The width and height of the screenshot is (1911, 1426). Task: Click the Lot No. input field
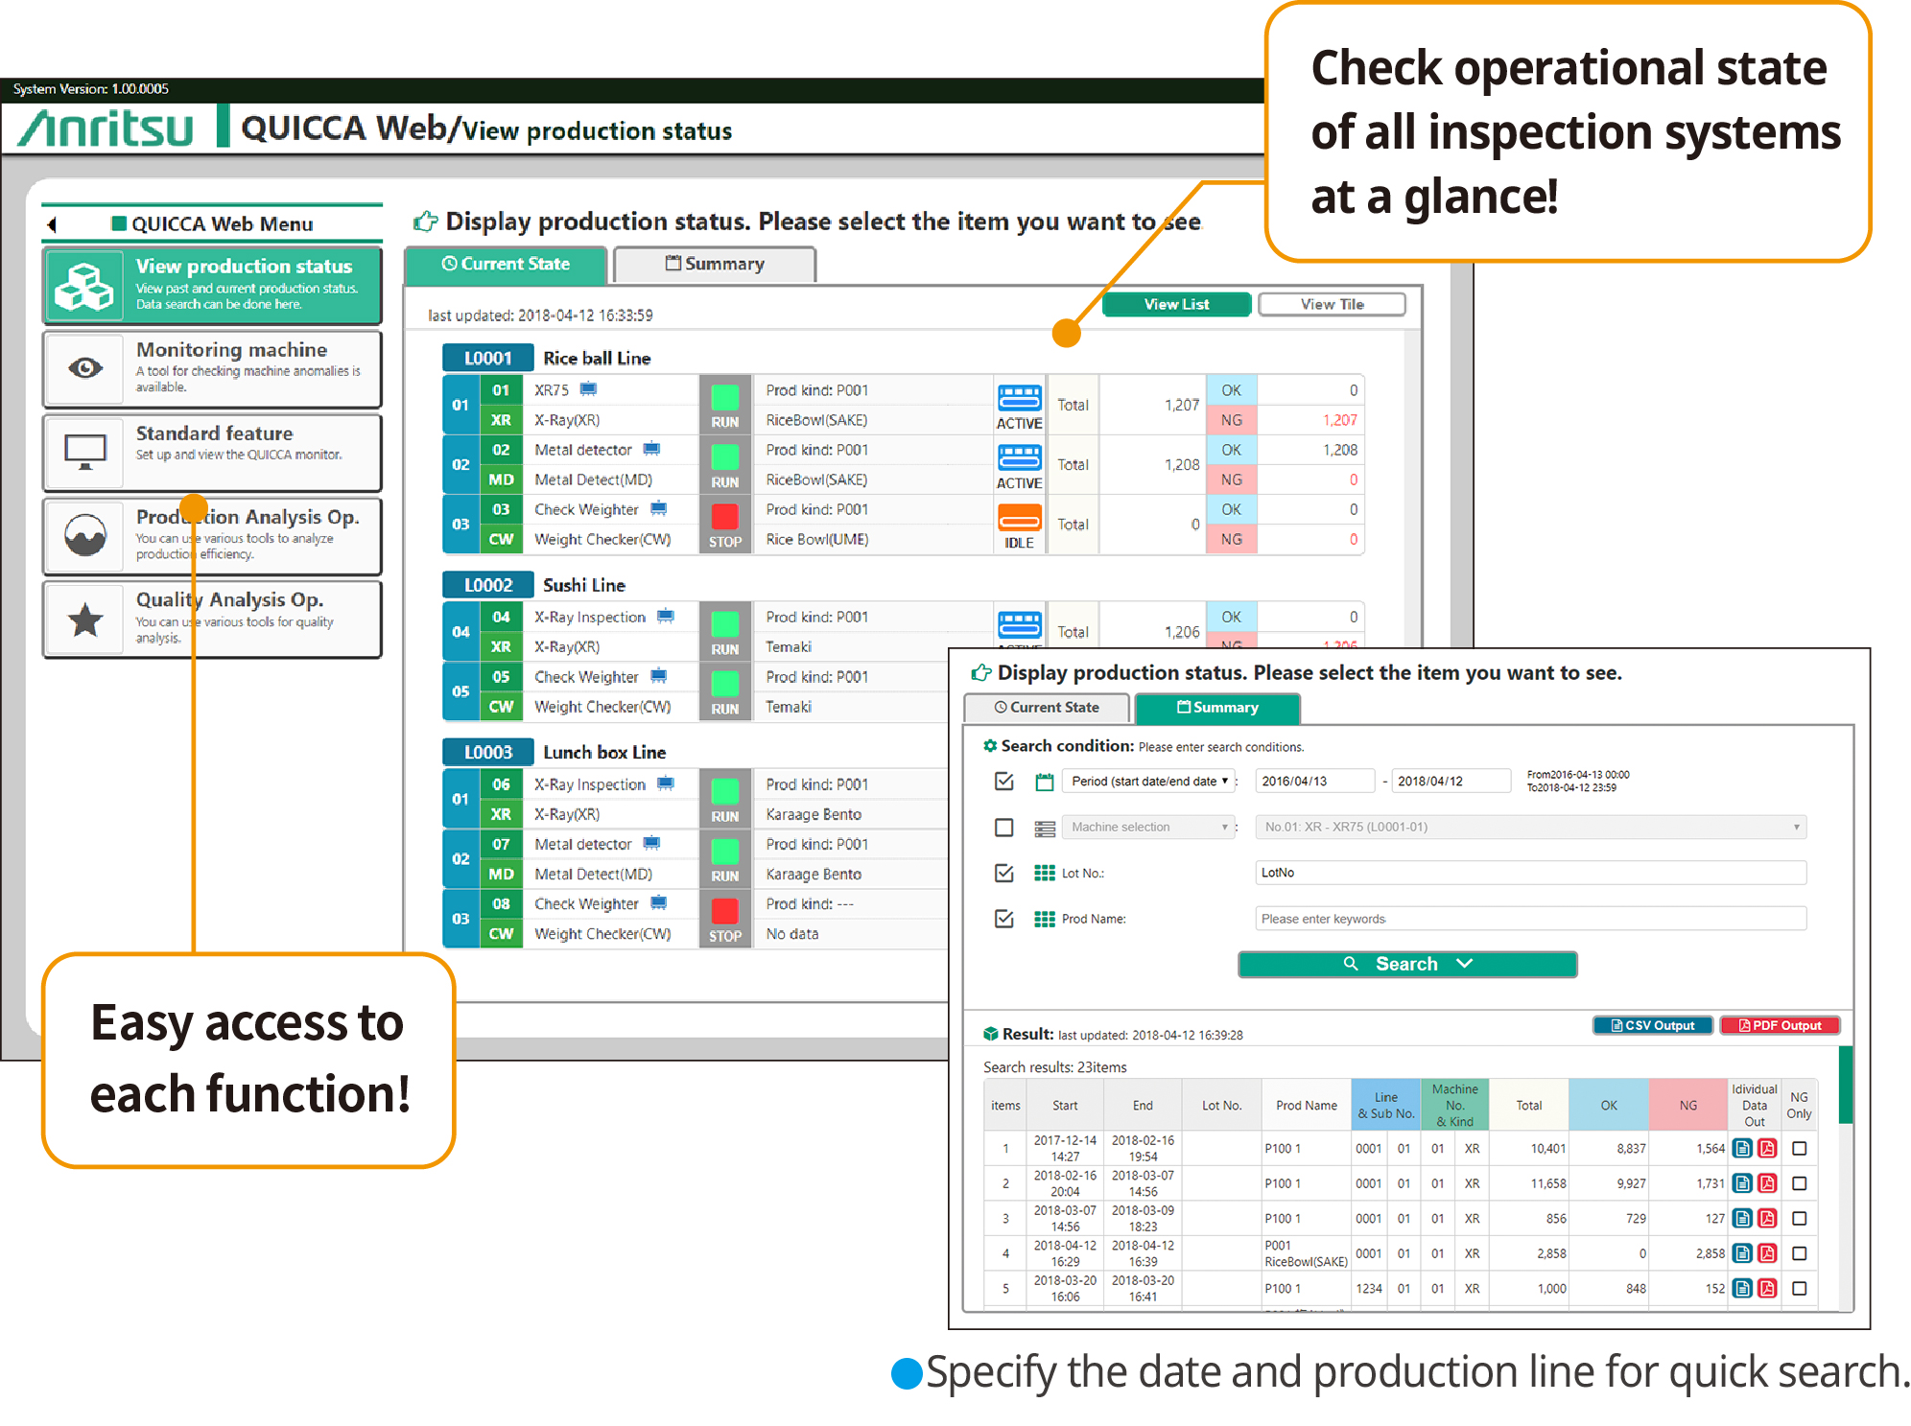tap(1531, 873)
